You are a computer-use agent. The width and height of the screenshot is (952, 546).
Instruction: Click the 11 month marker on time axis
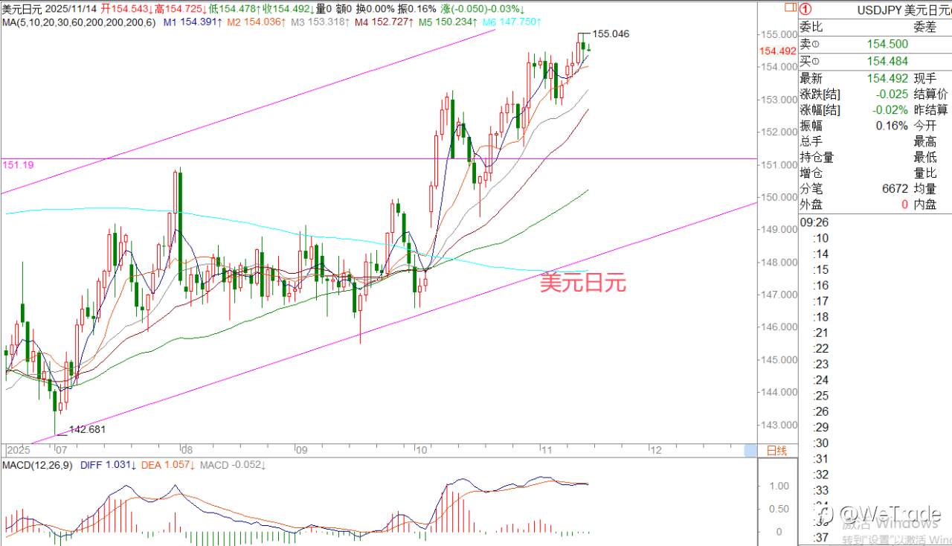(547, 450)
